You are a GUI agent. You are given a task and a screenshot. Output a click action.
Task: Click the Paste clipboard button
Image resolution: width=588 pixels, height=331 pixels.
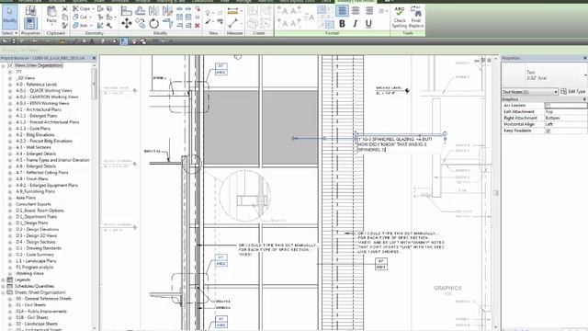pos(51,15)
